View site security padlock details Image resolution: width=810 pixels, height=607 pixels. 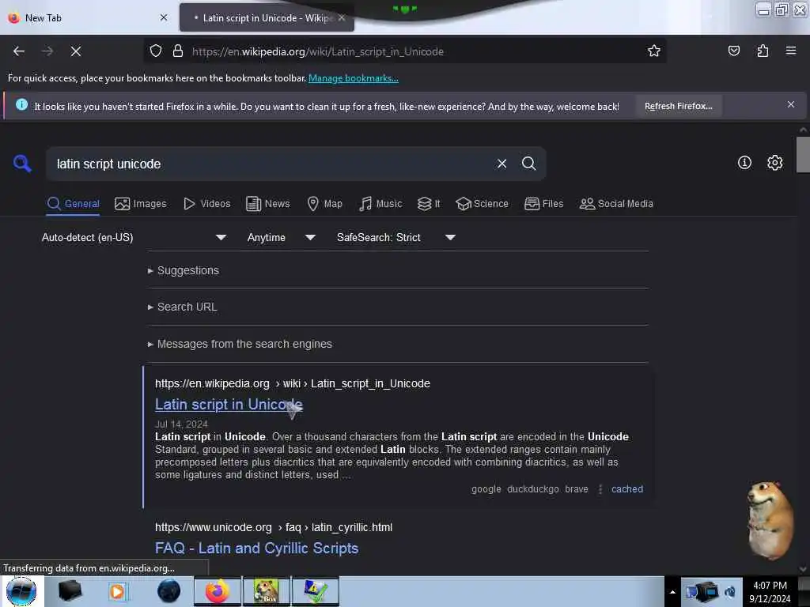click(178, 51)
